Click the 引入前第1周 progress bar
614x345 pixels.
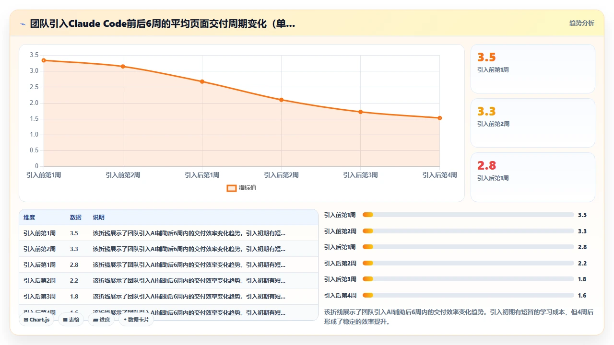pyautogui.click(x=468, y=215)
